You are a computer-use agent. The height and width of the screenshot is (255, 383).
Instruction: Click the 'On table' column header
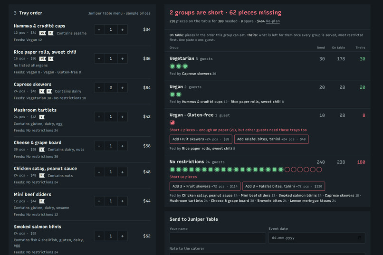coord(338,47)
